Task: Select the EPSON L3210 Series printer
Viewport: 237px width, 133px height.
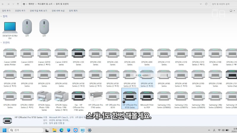Action: pos(44,78)
